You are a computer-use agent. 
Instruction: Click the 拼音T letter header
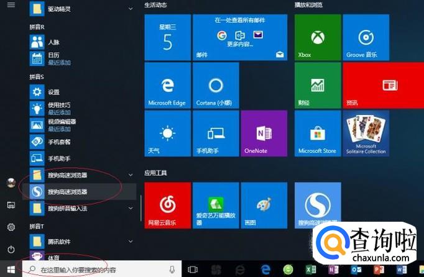[37, 226]
